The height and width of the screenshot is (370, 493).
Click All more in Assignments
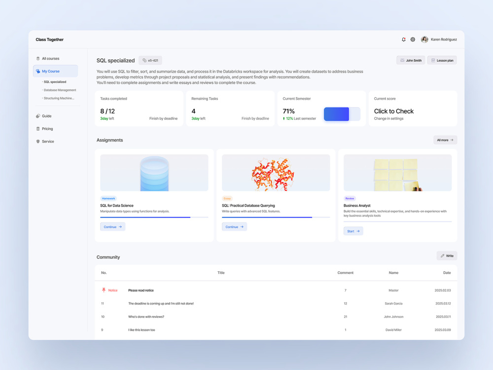coord(445,140)
